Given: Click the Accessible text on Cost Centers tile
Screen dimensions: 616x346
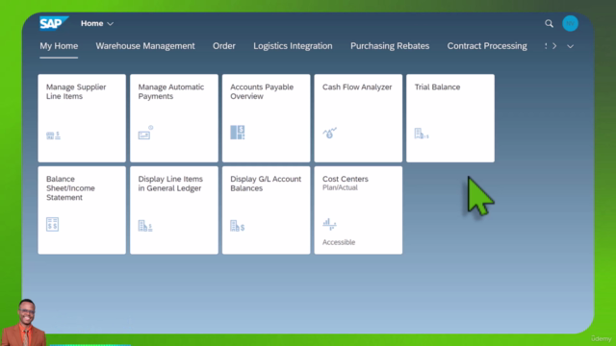Looking at the screenshot, I should tap(339, 242).
